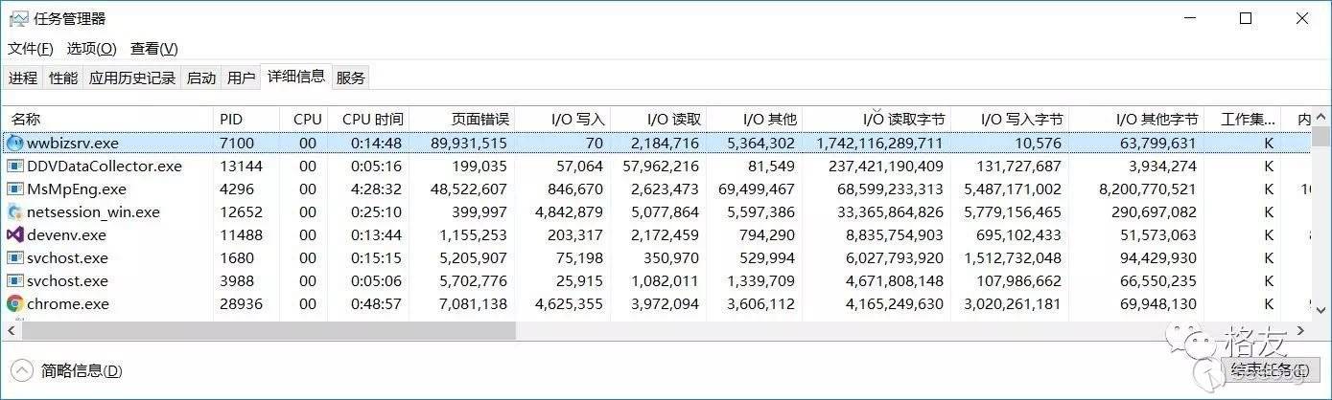Click I/O other value 69,499,467
Image resolution: width=1332 pixels, height=400 pixels.
pyautogui.click(x=757, y=189)
